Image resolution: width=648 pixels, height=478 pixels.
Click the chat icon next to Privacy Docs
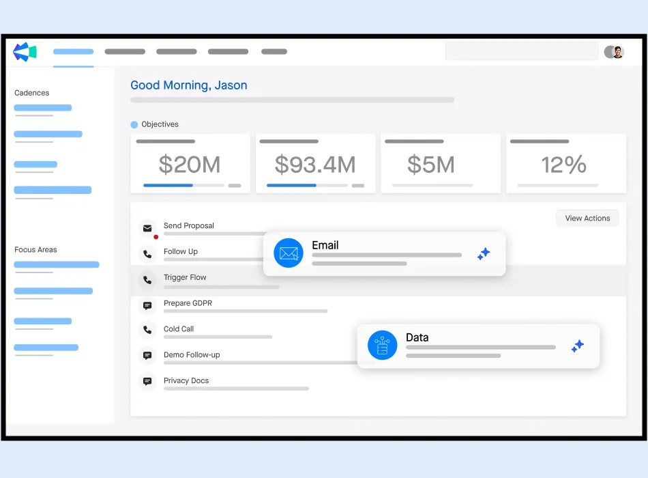point(148,382)
